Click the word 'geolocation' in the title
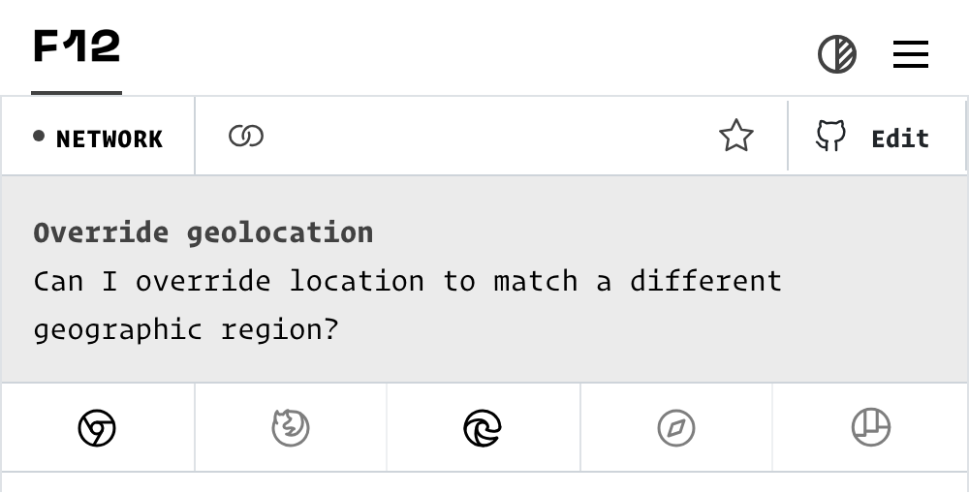The height and width of the screenshot is (494, 969). coord(280,232)
